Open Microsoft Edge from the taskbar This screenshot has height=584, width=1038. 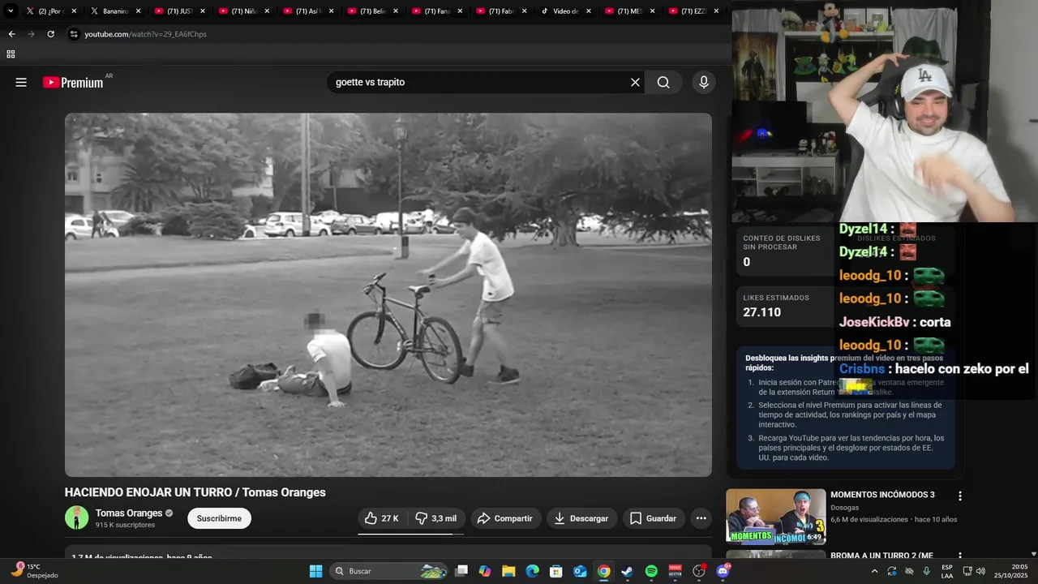pyautogui.click(x=532, y=571)
